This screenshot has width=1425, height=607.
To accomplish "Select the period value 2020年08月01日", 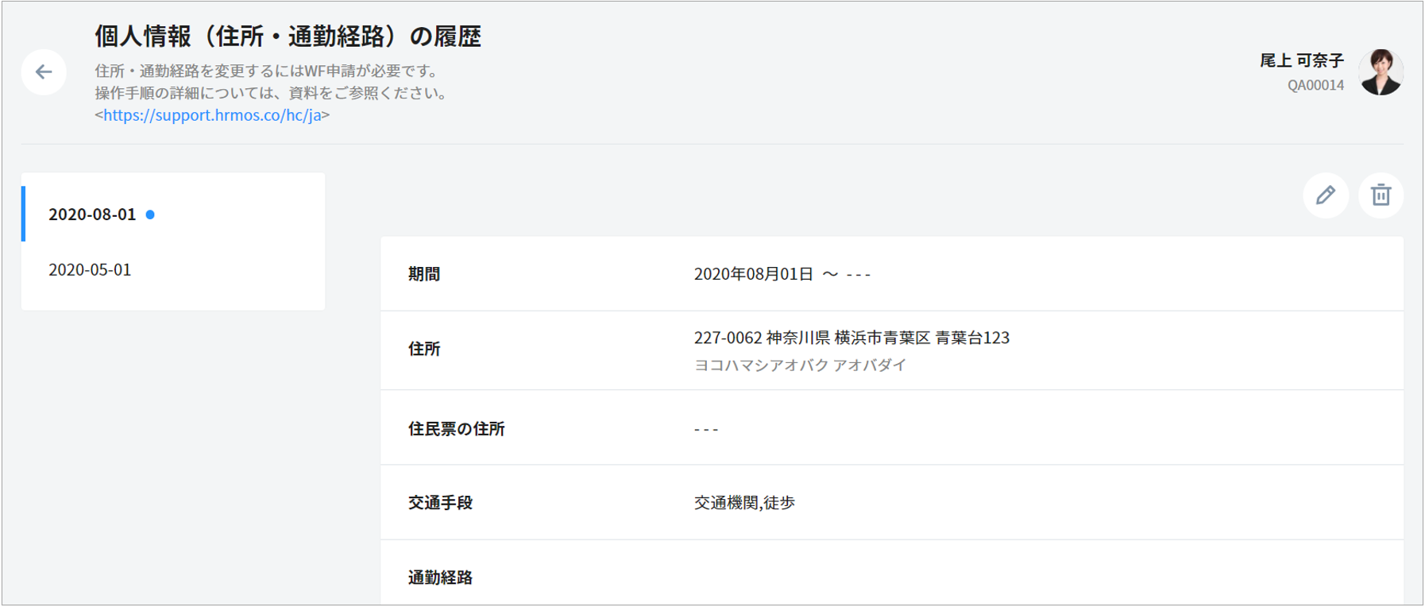I will (x=753, y=274).
